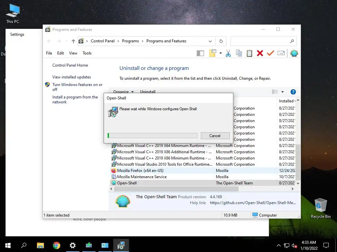The width and height of the screenshot is (337, 252).
Task: Click the Copy toolbar icon
Action: click(239, 53)
